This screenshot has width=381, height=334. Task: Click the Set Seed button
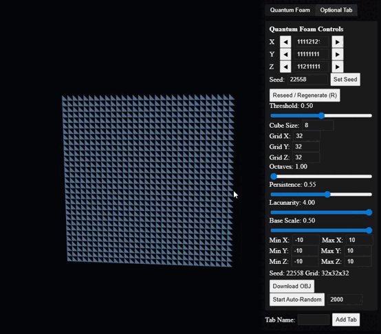345,79
